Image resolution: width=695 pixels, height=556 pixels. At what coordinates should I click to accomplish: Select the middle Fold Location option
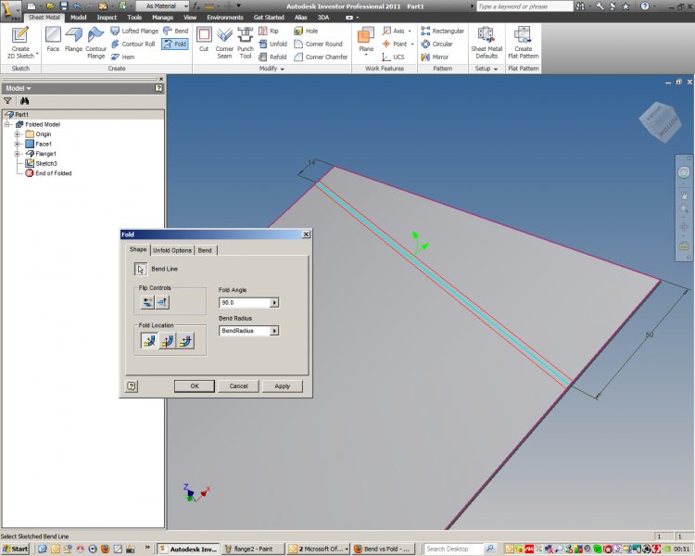point(167,341)
